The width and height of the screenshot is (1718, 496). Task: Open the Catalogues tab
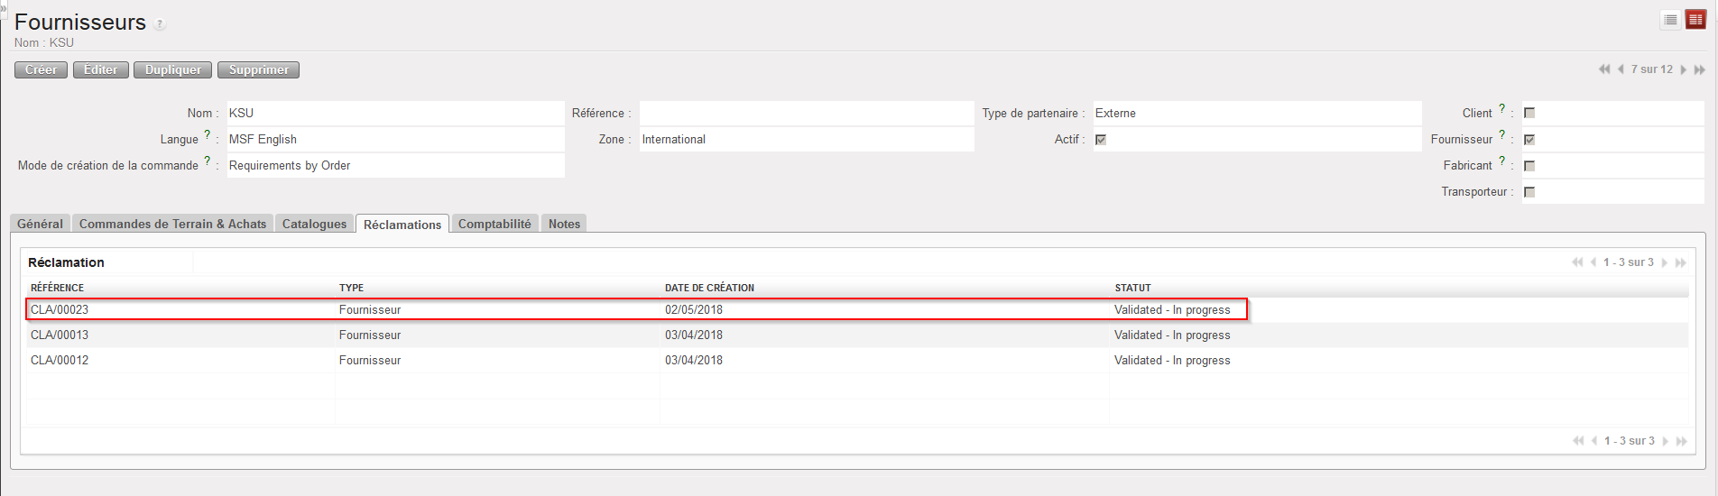[314, 224]
